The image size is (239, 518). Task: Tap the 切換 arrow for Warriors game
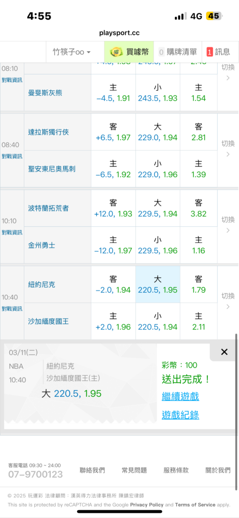(x=228, y=225)
